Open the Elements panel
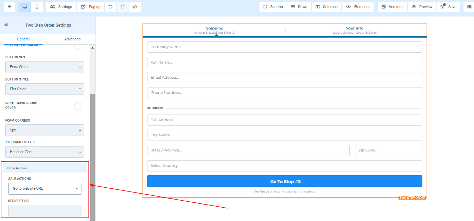 point(358,7)
